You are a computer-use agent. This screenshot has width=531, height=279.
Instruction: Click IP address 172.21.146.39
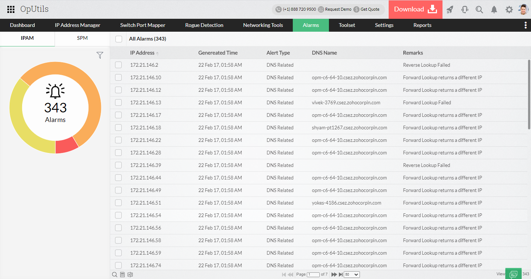(146, 165)
